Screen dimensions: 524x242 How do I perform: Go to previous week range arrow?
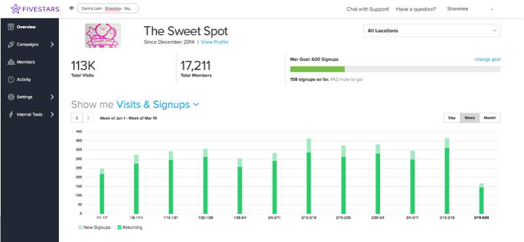(77, 118)
